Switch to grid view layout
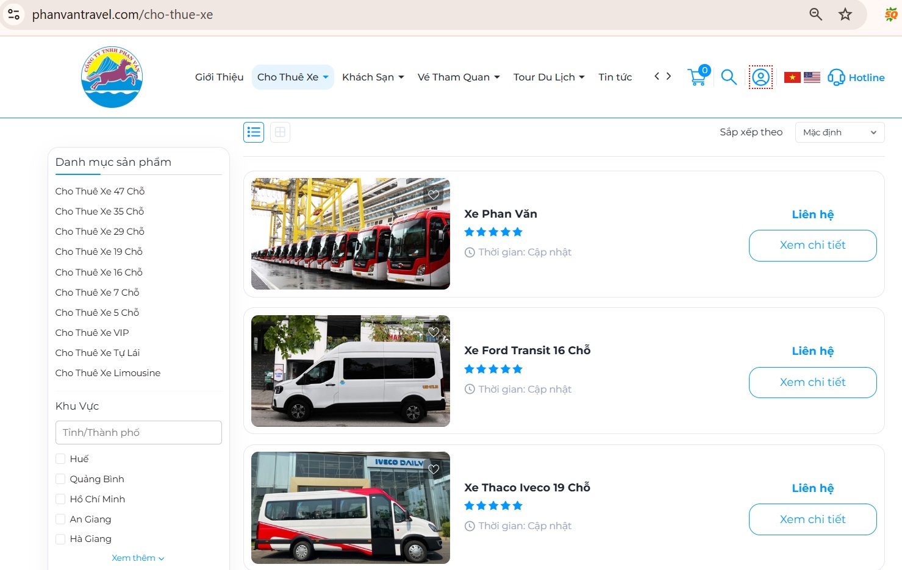The image size is (902, 570). point(280,132)
